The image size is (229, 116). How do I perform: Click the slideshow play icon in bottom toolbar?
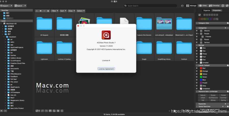click(x=50, y=111)
